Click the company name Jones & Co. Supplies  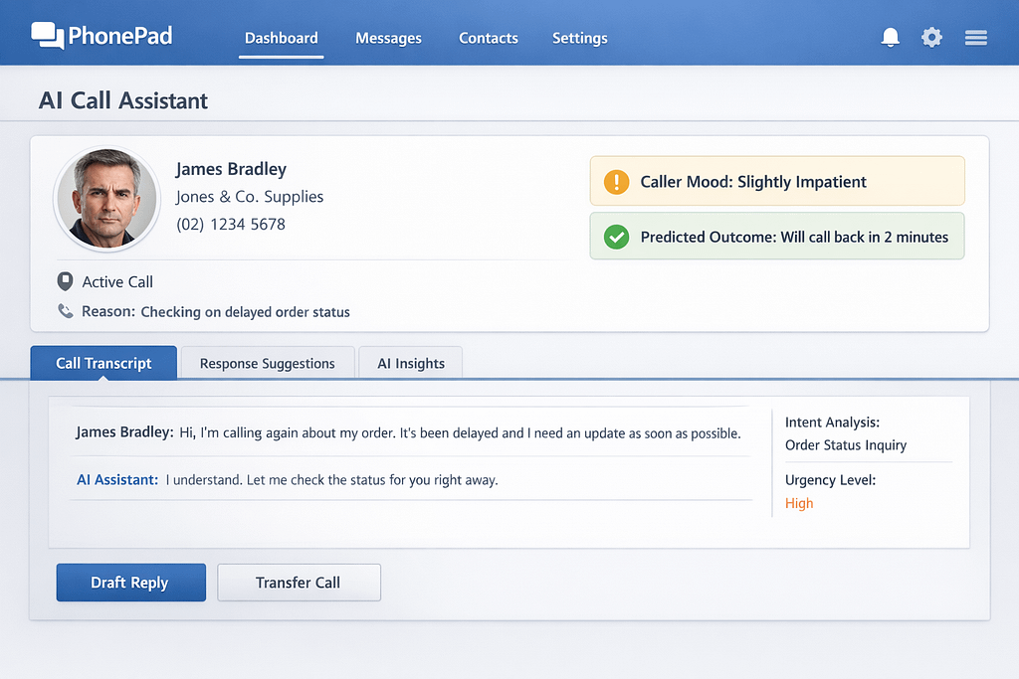click(x=250, y=197)
